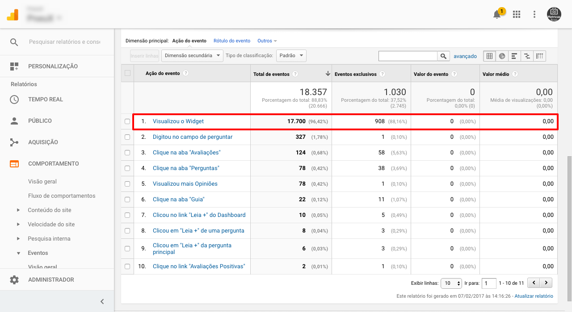
Task: Select all rows with header checkbox
Action: pos(127,74)
